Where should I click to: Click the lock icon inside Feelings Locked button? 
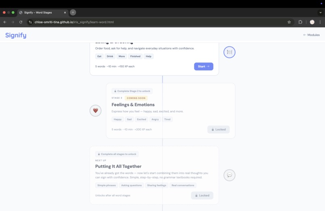[x=212, y=129]
